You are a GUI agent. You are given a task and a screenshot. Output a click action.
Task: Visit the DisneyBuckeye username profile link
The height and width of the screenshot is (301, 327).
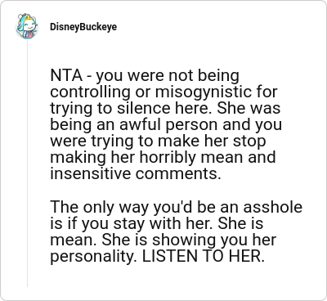[x=83, y=27]
